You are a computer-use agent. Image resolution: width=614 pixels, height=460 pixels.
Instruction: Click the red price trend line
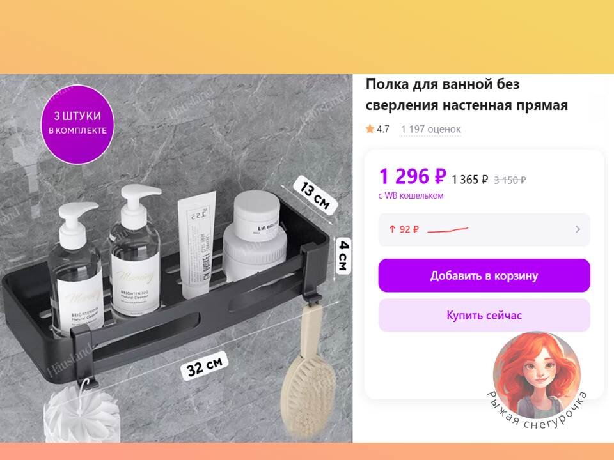pos(448,229)
